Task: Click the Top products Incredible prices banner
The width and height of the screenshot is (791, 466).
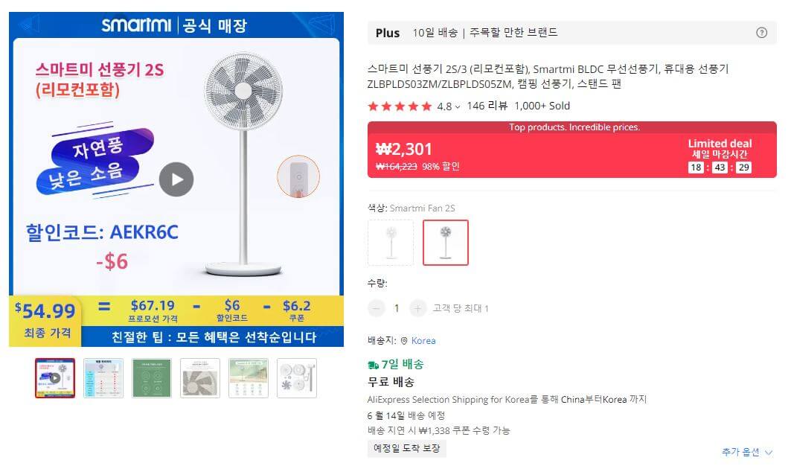Action: coord(573,127)
